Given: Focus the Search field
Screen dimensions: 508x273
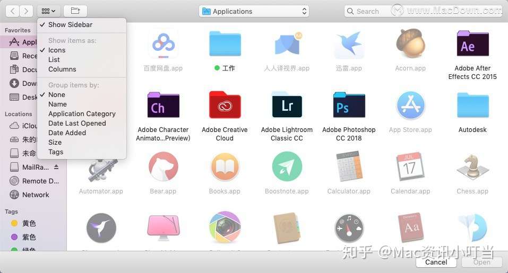Looking at the screenshot, I should click(x=423, y=11).
